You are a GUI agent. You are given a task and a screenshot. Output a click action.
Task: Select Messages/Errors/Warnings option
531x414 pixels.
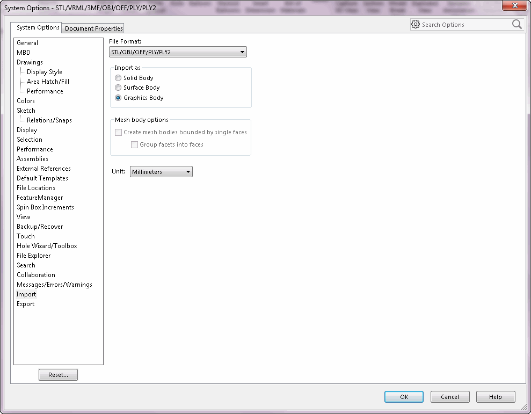[x=55, y=285]
